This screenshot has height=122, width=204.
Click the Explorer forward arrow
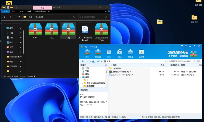pyautogui.click(x=10, y=17)
